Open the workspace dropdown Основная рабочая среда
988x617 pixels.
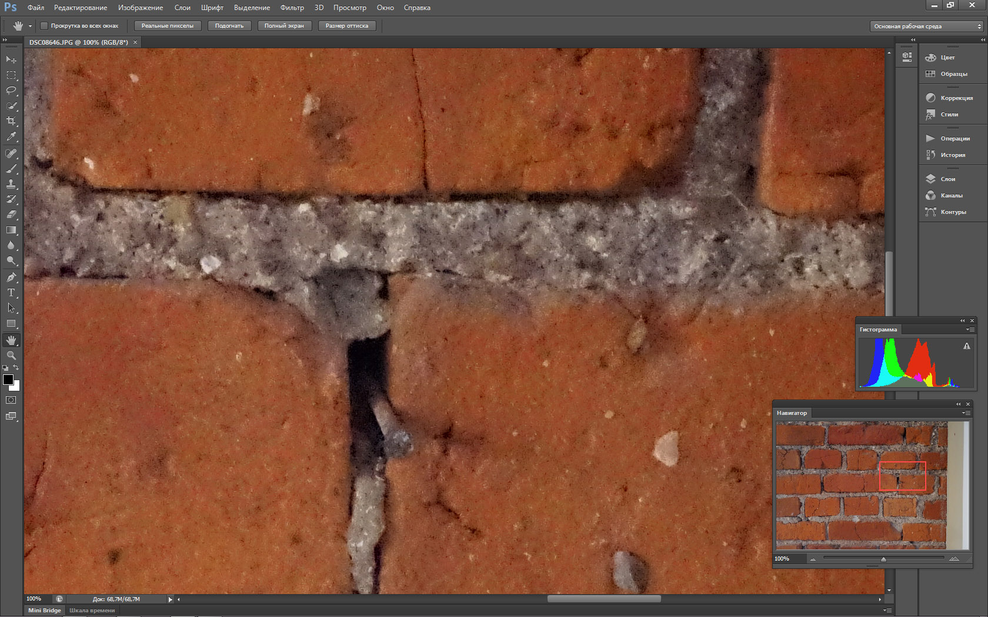[x=927, y=26]
